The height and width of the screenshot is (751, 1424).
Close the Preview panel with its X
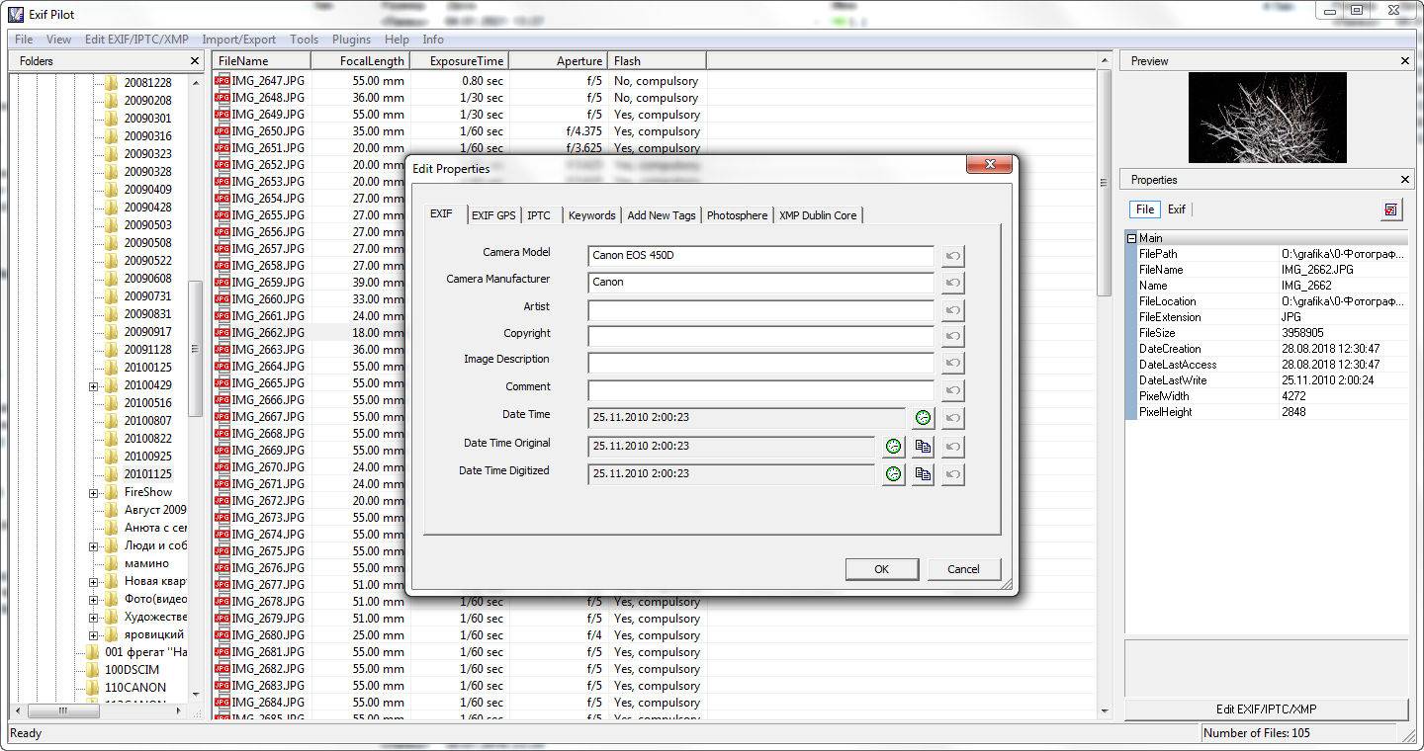[1405, 61]
